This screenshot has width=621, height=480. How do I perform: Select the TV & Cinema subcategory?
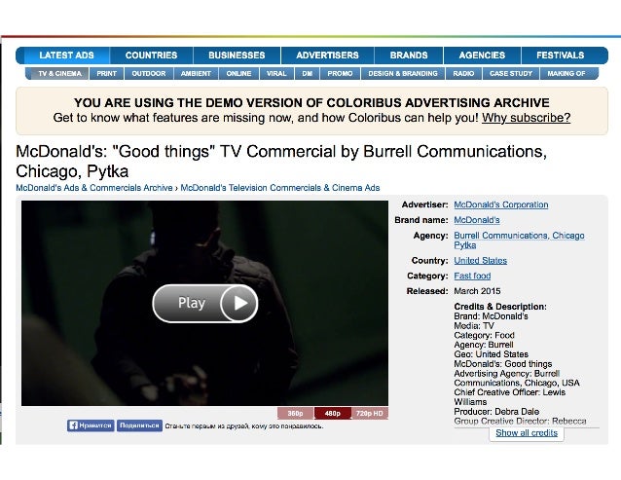tap(59, 74)
